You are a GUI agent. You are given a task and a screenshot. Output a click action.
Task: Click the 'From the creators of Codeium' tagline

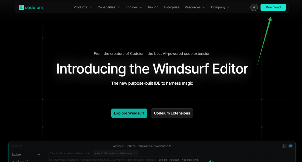152,54
